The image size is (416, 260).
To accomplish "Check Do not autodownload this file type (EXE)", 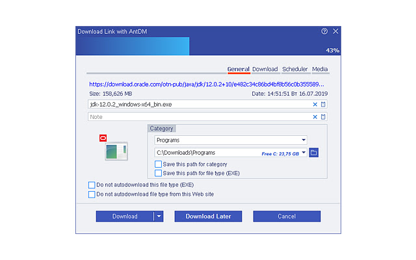I will tap(92, 185).
